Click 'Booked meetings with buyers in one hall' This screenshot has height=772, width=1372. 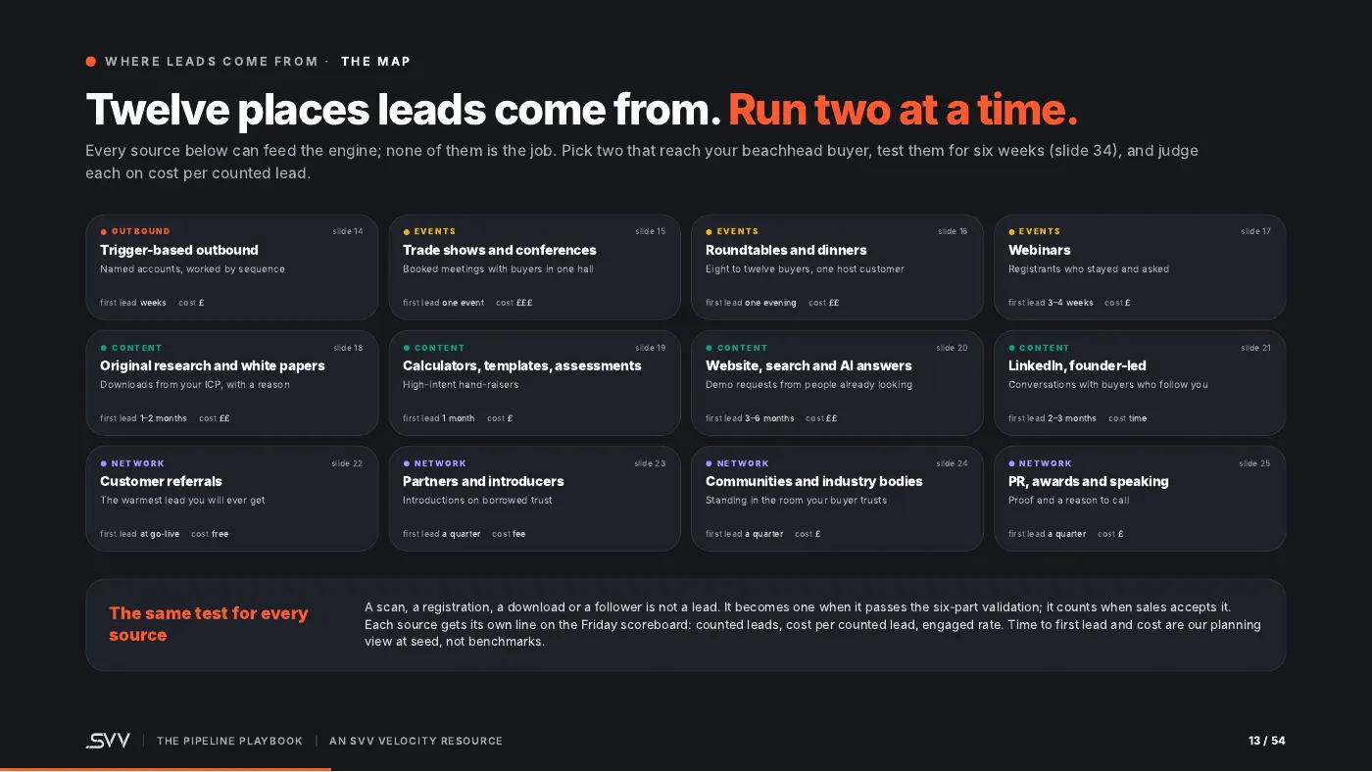click(x=498, y=269)
